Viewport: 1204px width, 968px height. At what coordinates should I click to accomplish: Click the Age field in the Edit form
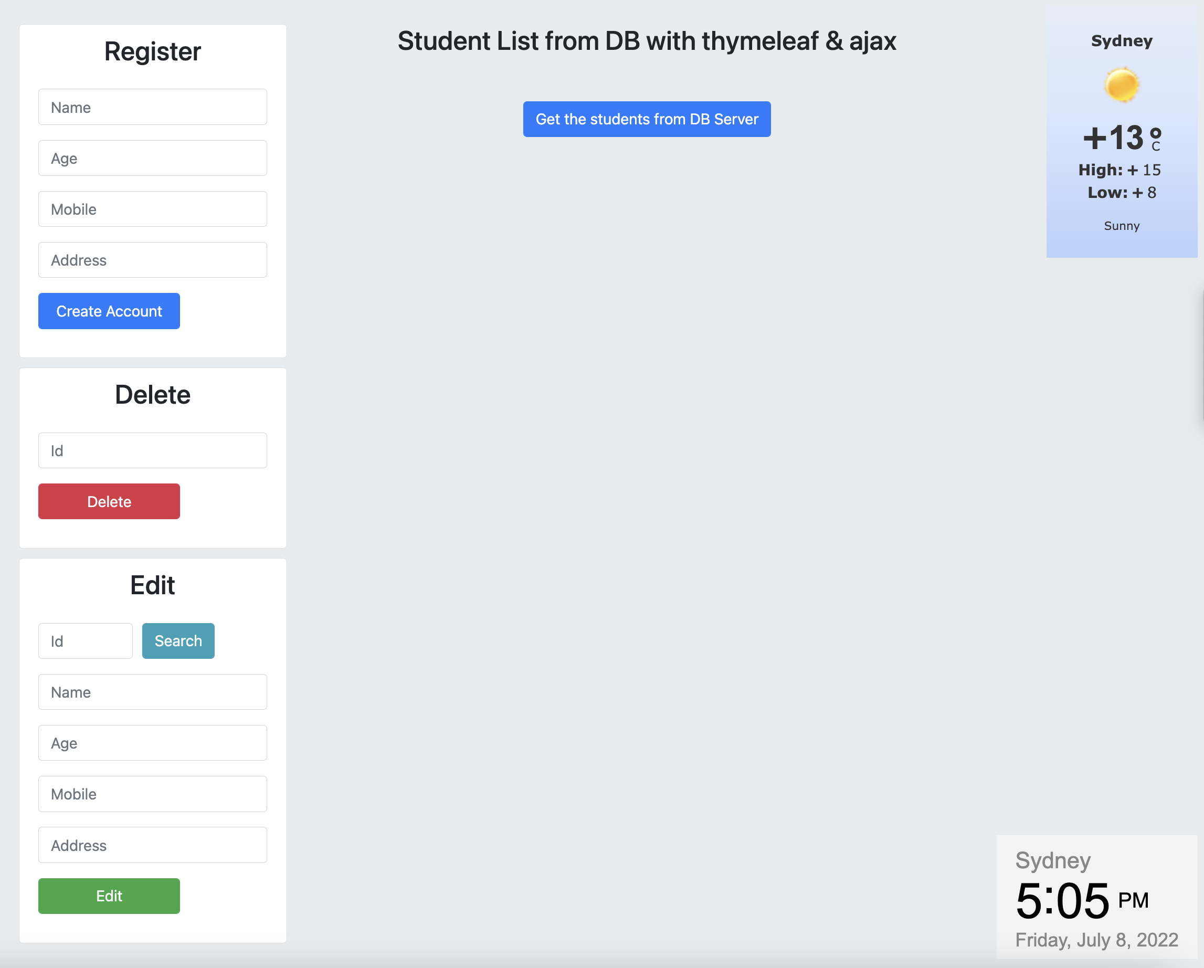click(x=152, y=743)
